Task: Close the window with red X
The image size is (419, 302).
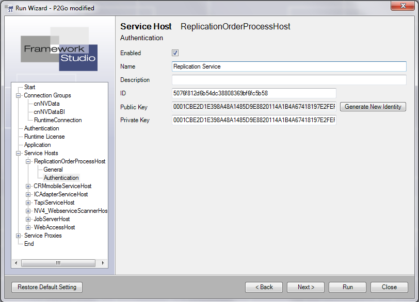Action: tap(402, 6)
